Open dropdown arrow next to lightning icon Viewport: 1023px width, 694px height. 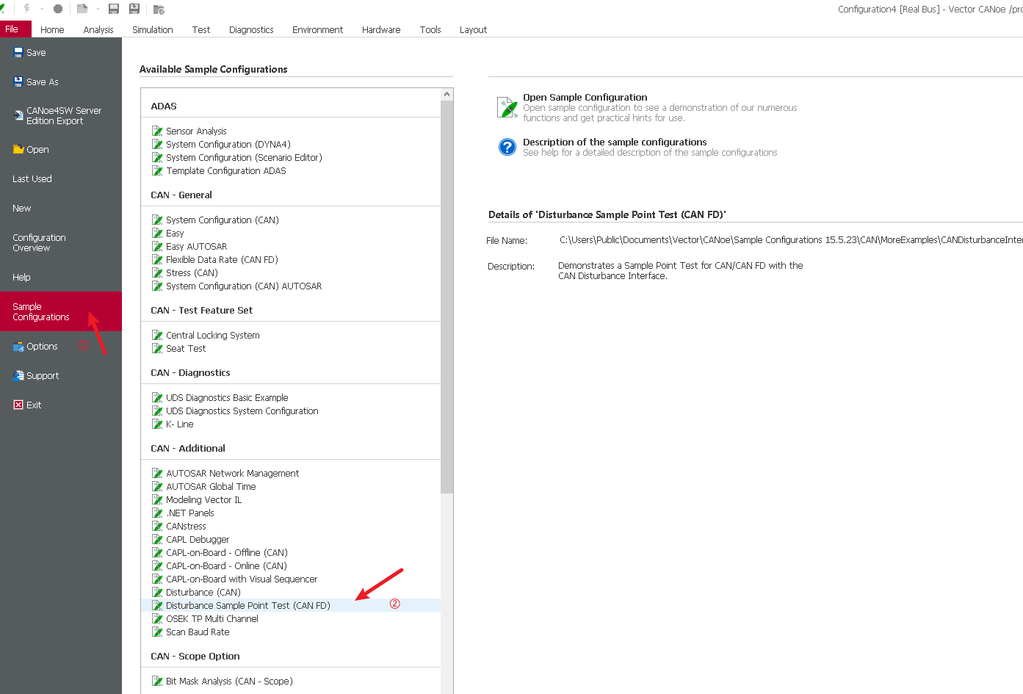(x=42, y=9)
